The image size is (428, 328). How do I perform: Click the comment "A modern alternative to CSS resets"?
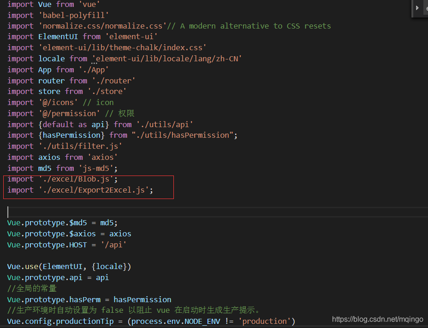[256, 26]
